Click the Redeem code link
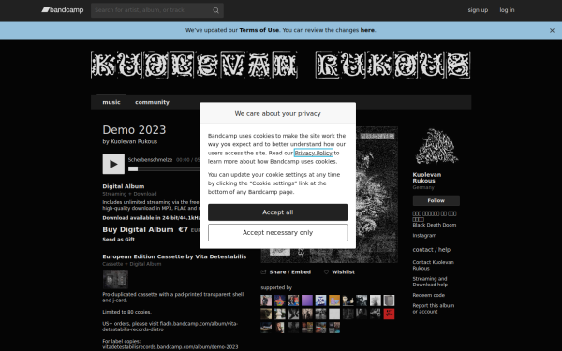The width and height of the screenshot is (562, 351). tap(429, 295)
